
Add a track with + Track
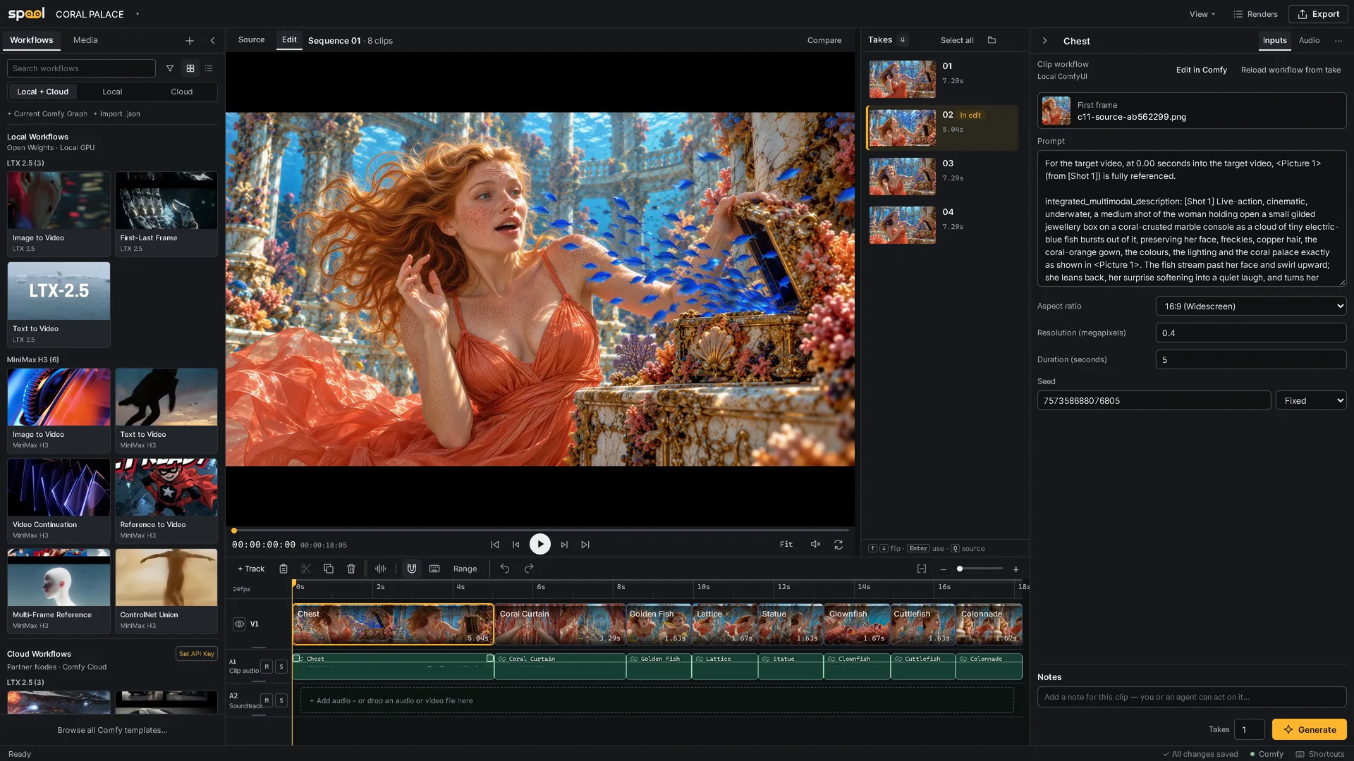pyautogui.click(x=251, y=569)
